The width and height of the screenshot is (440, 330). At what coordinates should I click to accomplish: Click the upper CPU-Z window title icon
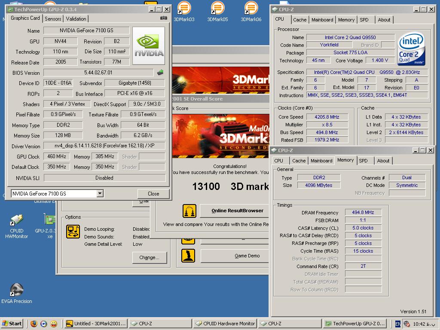[x=275, y=9]
